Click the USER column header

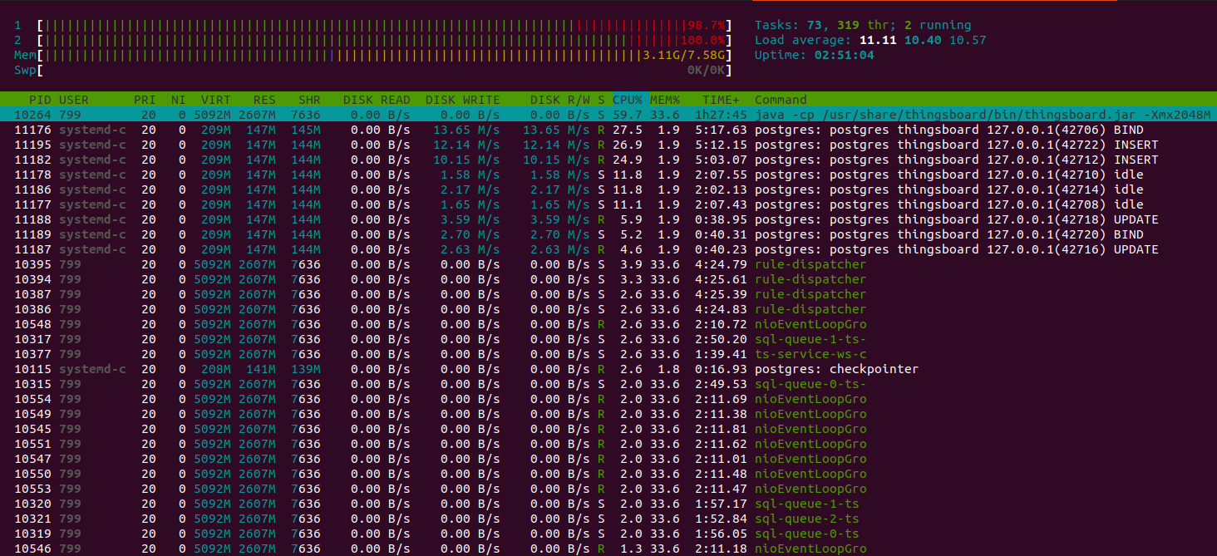point(73,100)
